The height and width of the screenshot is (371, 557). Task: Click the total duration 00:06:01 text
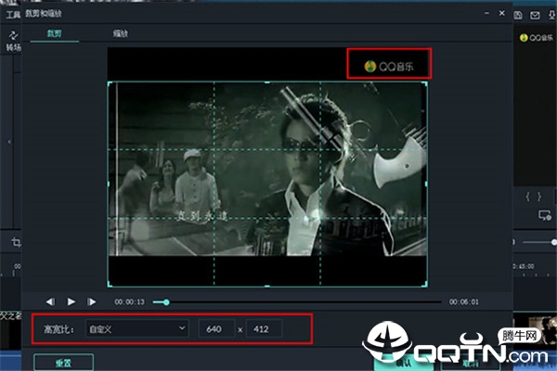pos(463,302)
